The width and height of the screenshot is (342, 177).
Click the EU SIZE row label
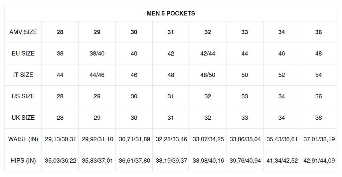(x=23, y=54)
